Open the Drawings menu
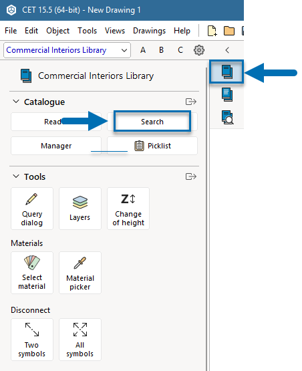This screenshot has height=371, width=302. coord(149,31)
